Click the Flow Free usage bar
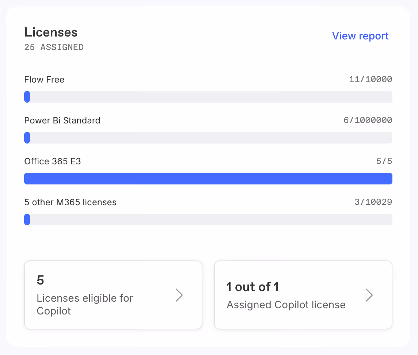 [208, 97]
